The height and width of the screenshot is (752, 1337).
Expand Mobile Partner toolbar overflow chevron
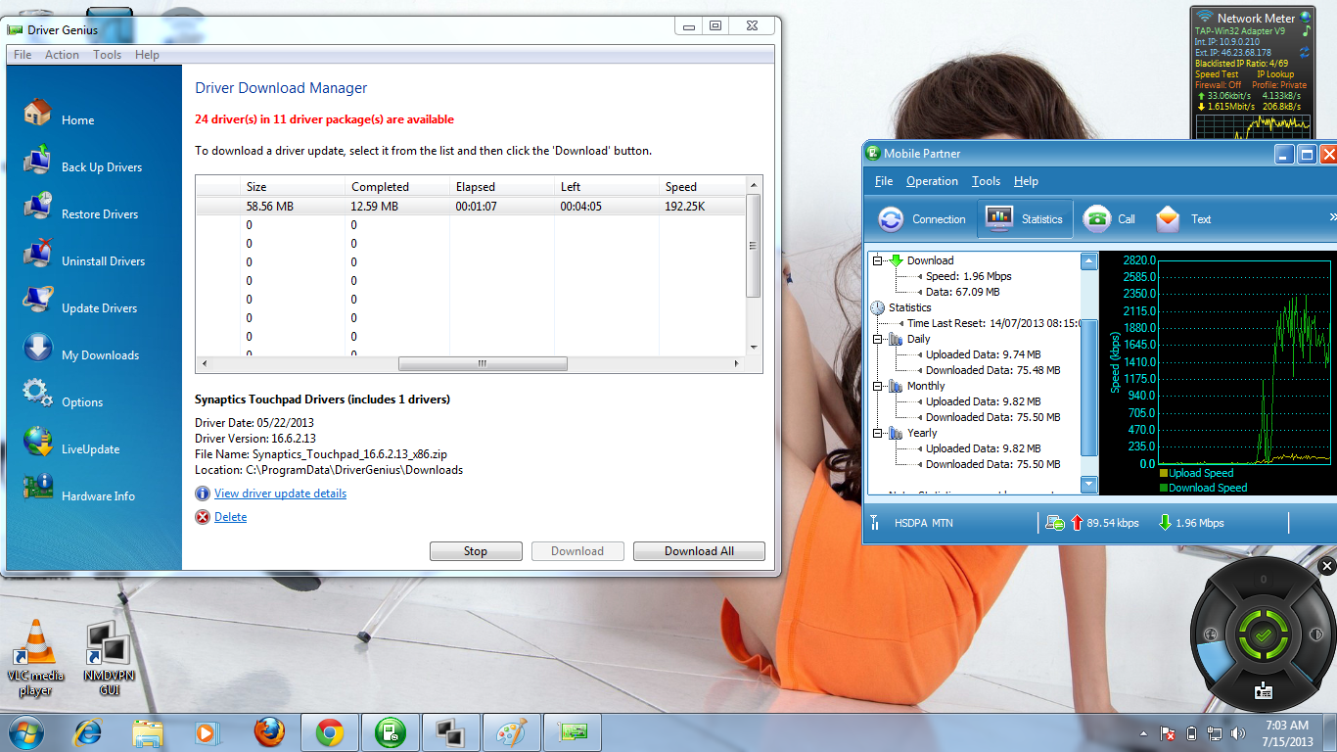tap(1331, 218)
